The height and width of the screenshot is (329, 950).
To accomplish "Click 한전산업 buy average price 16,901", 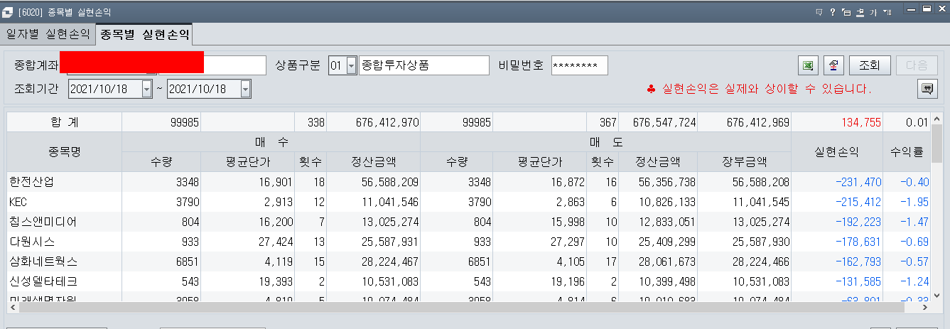I will [x=276, y=182].
